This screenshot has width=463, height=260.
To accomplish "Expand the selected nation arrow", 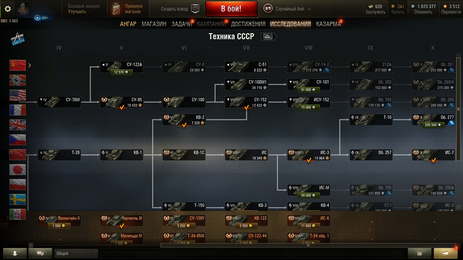I will click(x=30, y=65).
